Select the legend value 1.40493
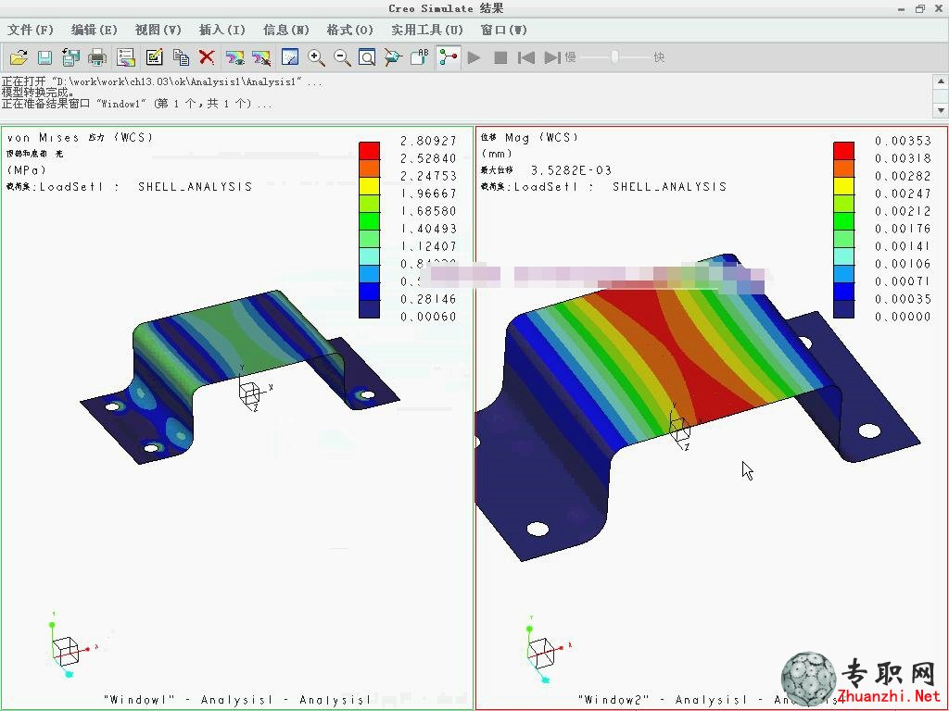This screenshot has width=949, height=711. [428, 229]
